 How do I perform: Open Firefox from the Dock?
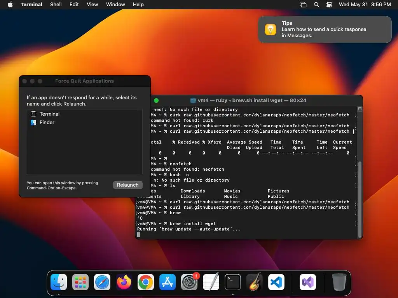click(124, 282)
